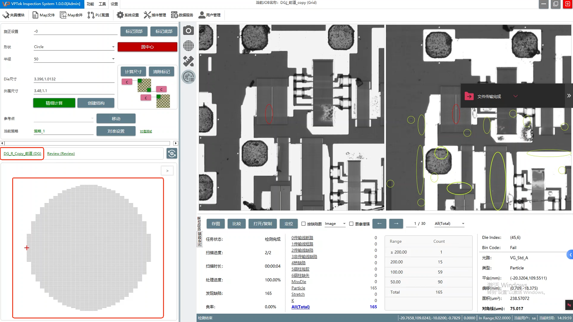Open the 功能 menu
This screenshot has height=322, width=573.
coord(90,4)
